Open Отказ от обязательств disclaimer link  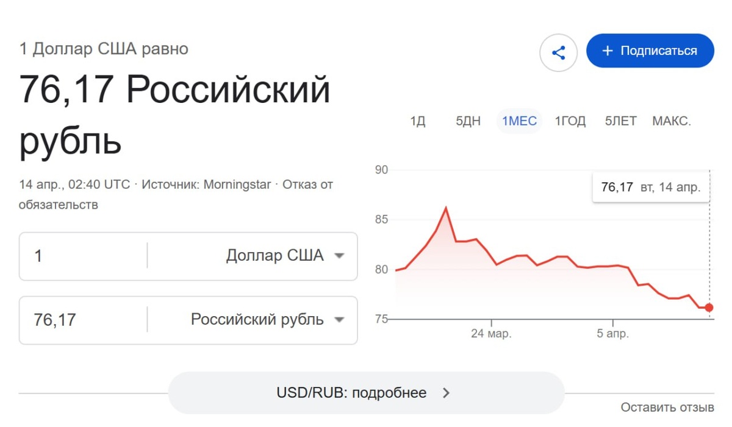tap(307, 185)
